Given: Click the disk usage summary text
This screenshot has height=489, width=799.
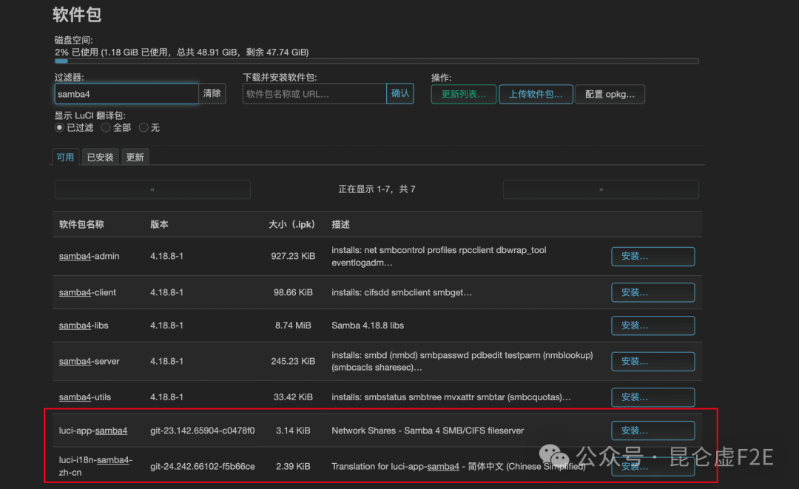Looking at the screenshot, I should point(181,53).
